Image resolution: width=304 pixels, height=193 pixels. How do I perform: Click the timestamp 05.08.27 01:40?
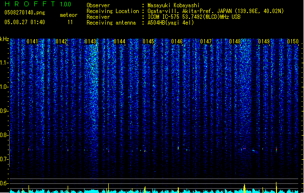point(25,22)
